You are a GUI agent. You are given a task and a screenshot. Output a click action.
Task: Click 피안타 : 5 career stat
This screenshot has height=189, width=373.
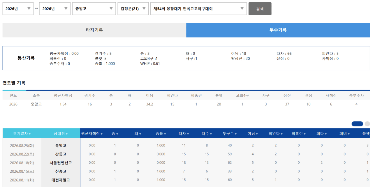click(330, 54)
